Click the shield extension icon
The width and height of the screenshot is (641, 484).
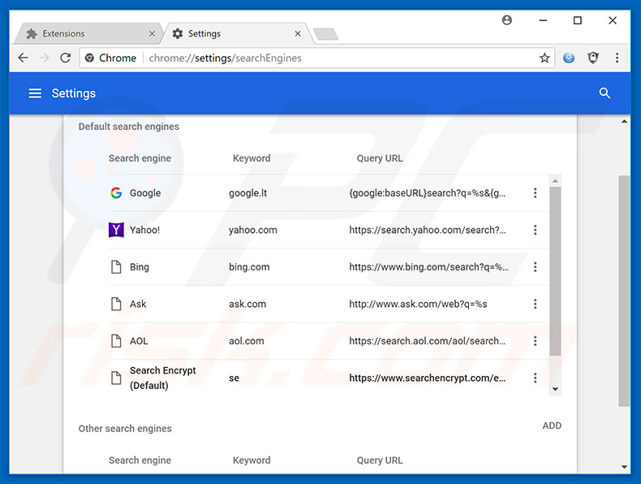click(x=593, y=58)
